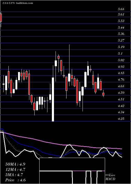131x184 pixels.
Task: Click the '50MA : 4.9' readout
Action: click(15, 164)
